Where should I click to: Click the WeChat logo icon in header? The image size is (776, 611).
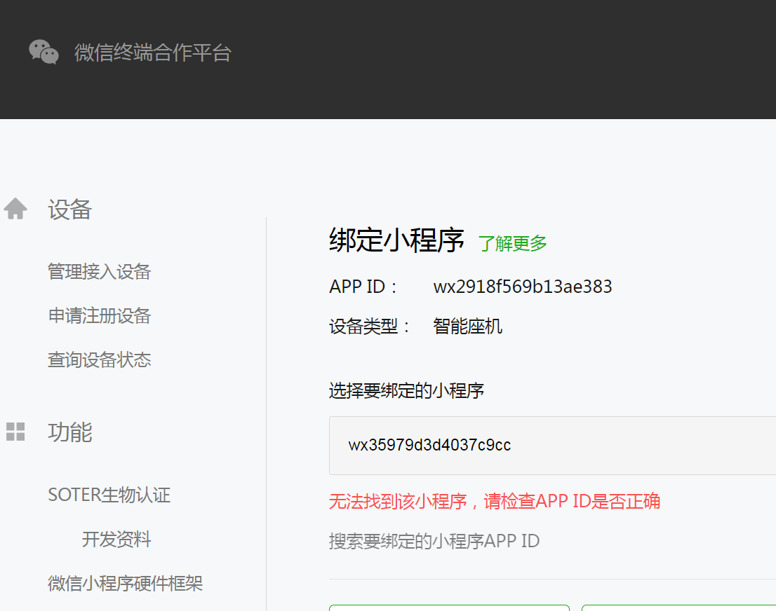(44, 53)
